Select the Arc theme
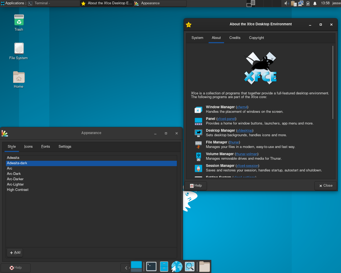Viewport: 341px width, 273px height. (91, 168)
